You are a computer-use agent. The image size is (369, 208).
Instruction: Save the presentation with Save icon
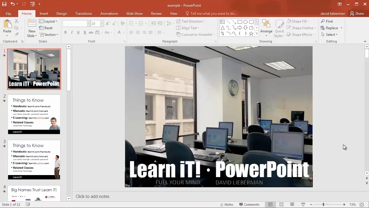pyautogui.click(x=4, y=4)
